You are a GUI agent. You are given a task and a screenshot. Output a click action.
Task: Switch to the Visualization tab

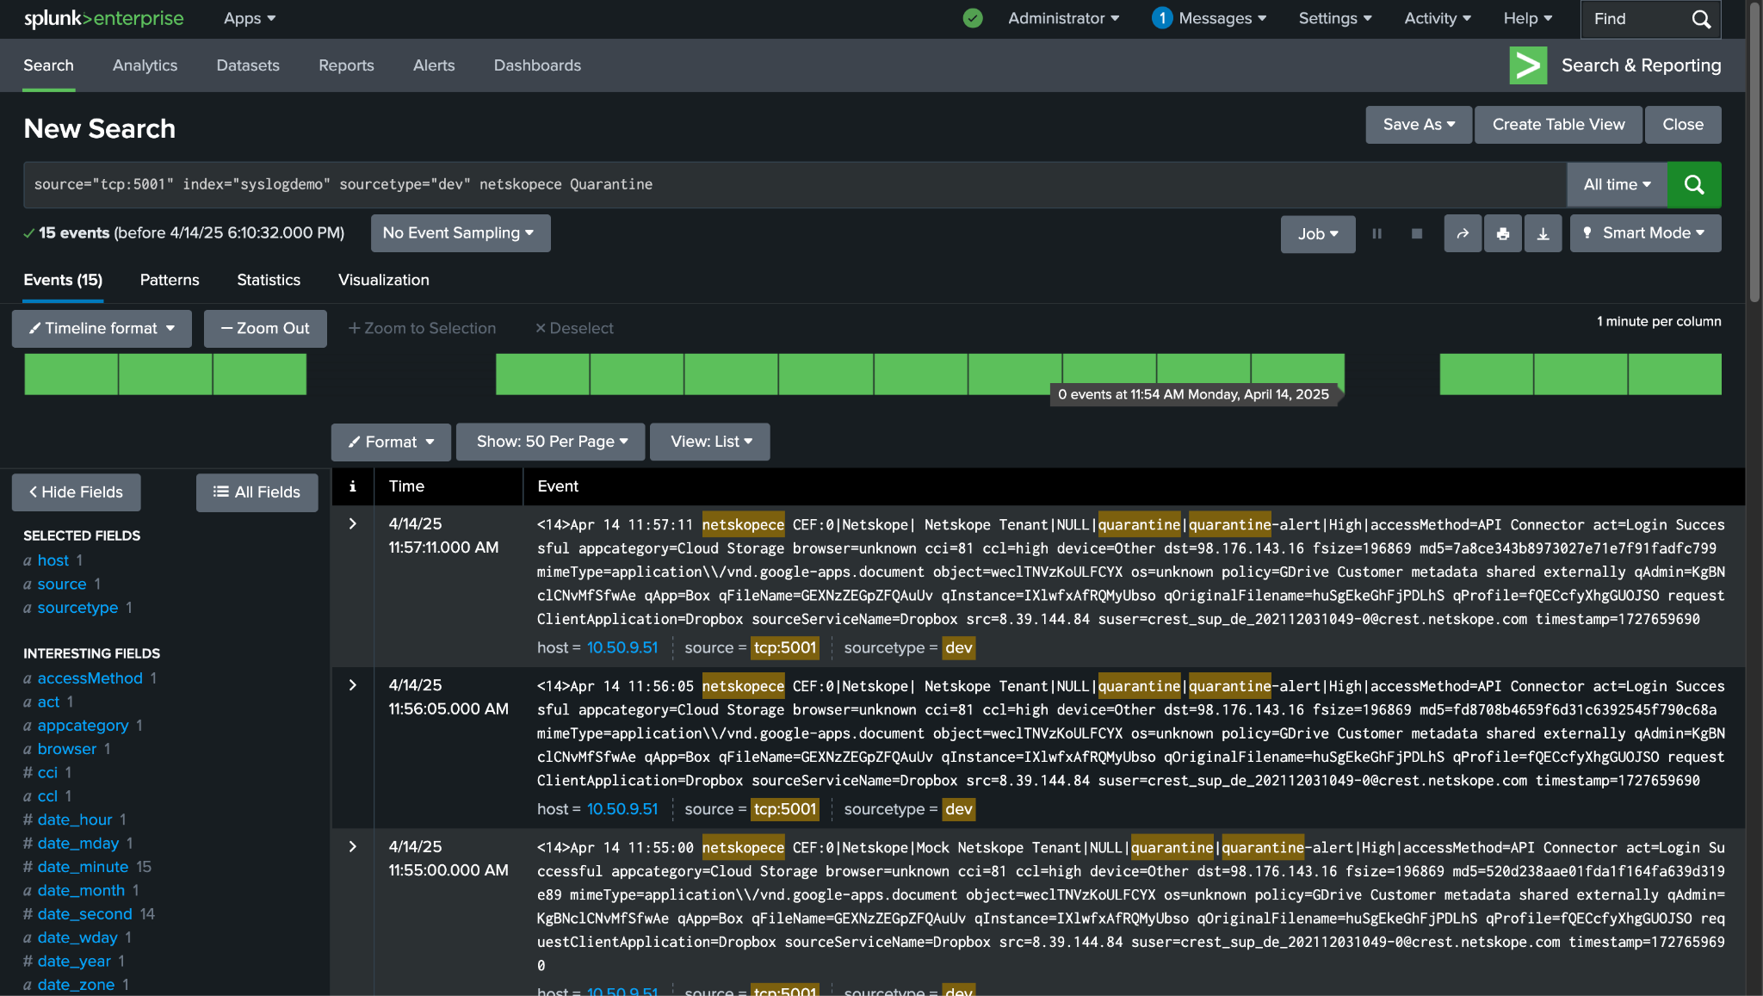coord(384,280)
